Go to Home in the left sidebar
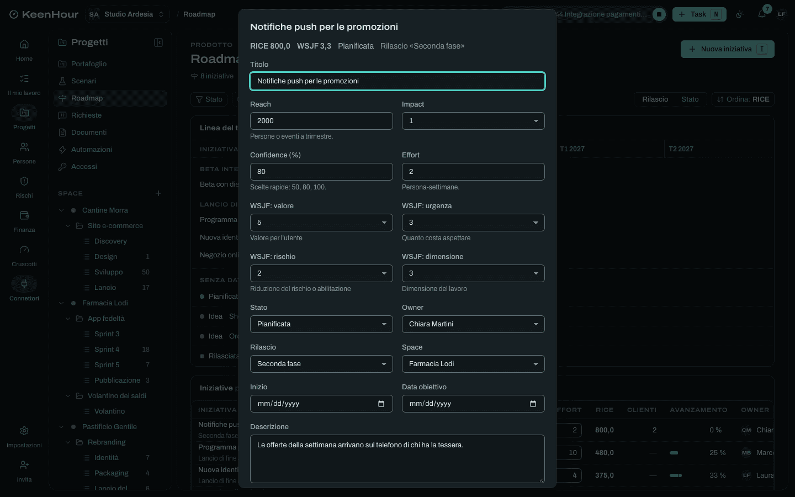The width and height of the screenshot is (795, 497). pos(24,50)
